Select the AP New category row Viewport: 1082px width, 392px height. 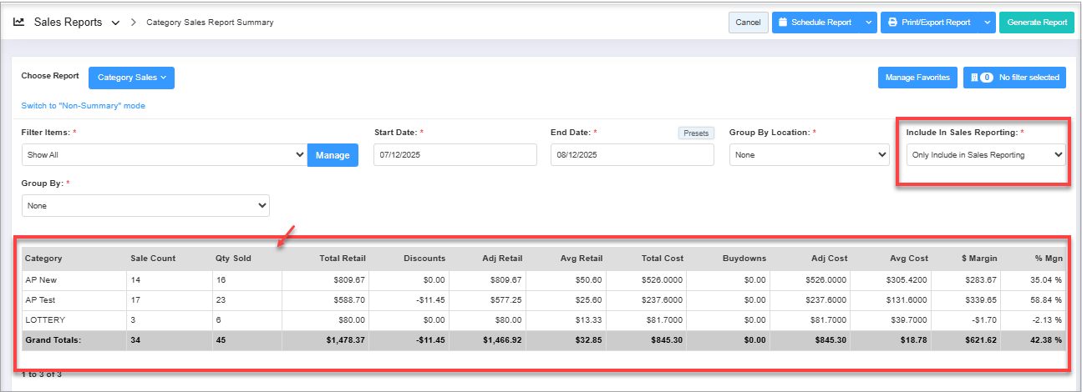click(x=543, y=280)
